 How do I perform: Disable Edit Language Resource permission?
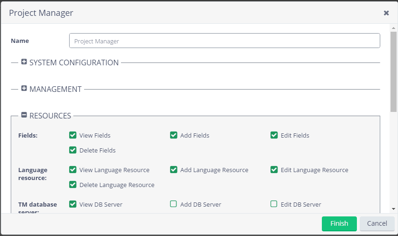(x=274, y=170)
